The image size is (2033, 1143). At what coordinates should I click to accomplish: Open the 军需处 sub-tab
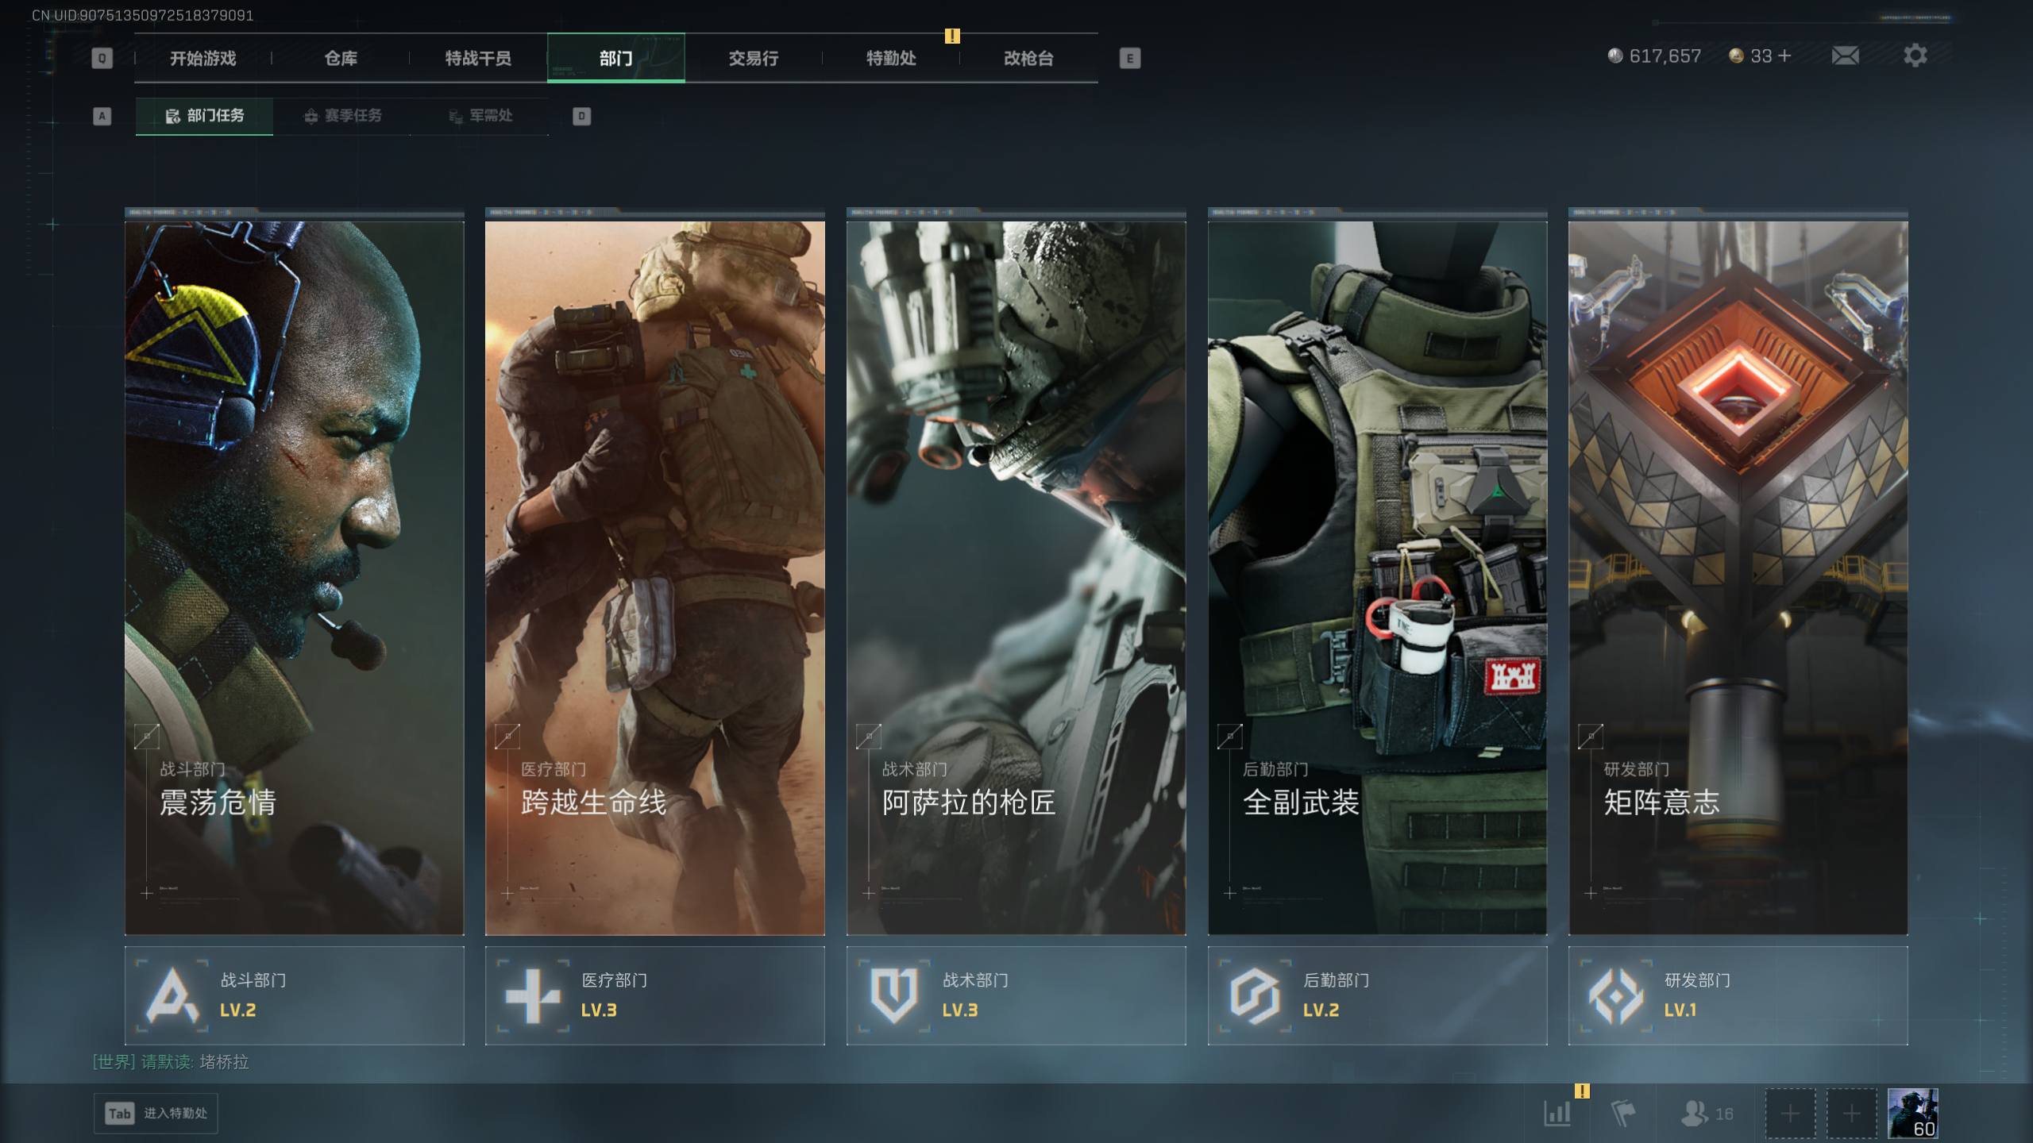coord(480,116)
